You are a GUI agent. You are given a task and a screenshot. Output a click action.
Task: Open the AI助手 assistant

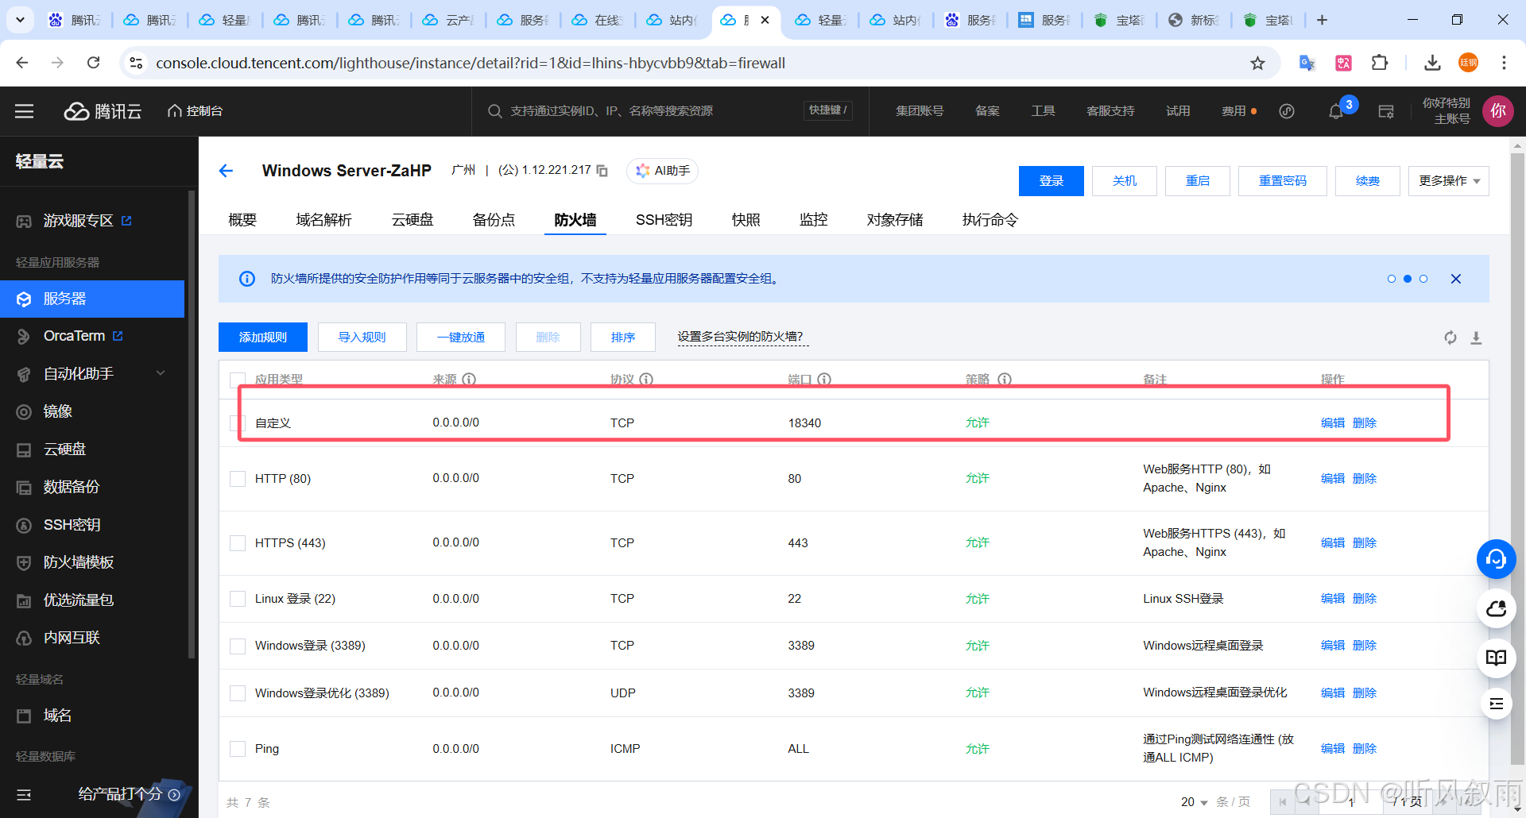(663, 171)
